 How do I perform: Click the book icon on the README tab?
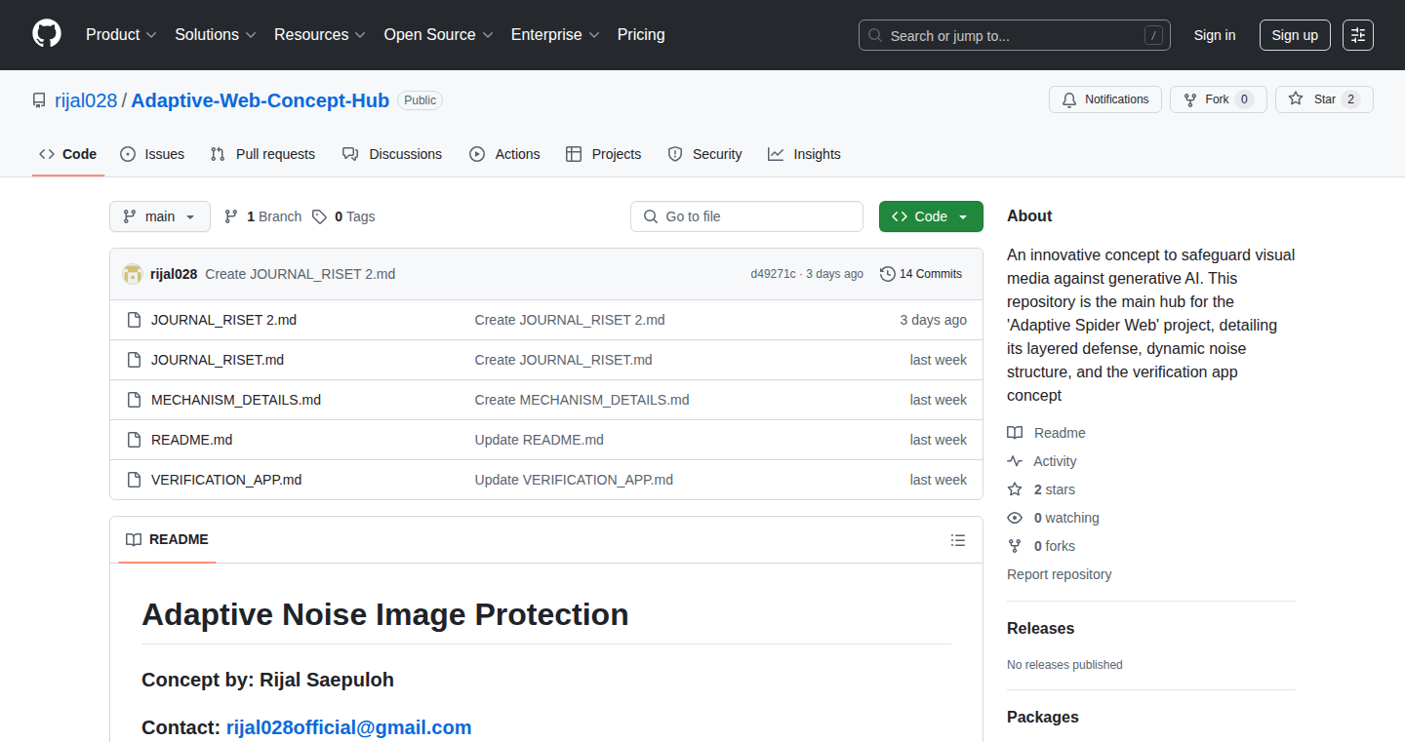pyautogui.click(x=134, y=540)
